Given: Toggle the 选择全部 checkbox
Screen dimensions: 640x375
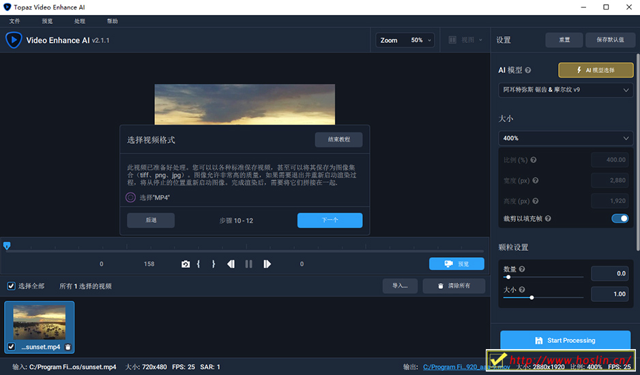Looking at the screenshot, I should pos(12,286).
